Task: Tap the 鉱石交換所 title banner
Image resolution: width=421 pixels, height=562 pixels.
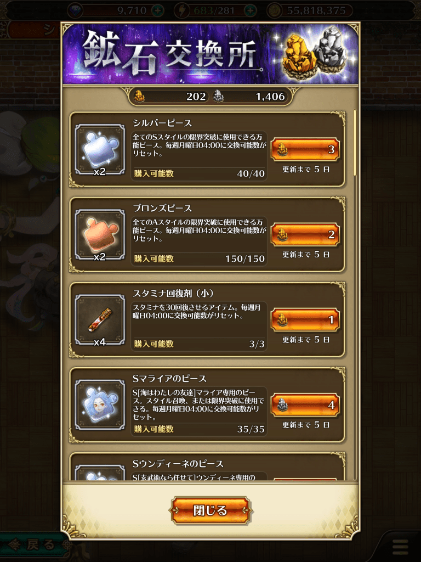Action: [210, 54]
